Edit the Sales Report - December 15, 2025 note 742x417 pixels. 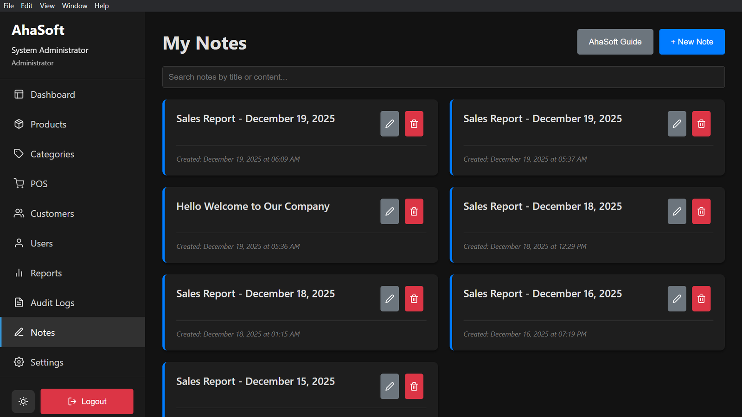coord(390,386)
